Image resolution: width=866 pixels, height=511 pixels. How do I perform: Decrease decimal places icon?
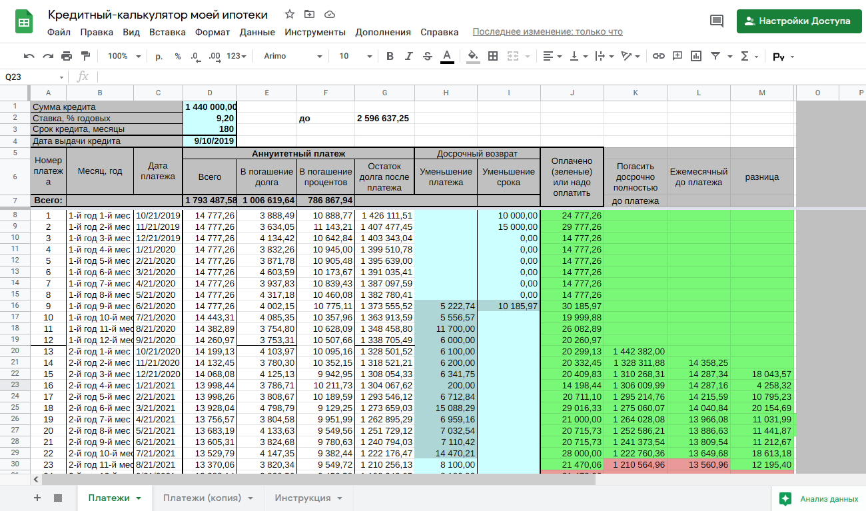coord(195,56)
